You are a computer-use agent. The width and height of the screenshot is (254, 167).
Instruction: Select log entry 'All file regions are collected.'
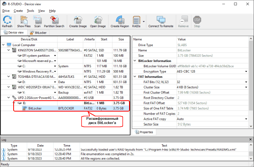coord(125,158)
